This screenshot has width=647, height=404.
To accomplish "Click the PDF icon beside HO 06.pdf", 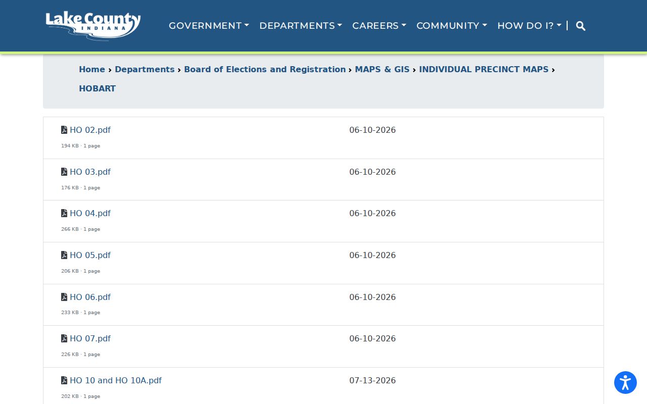I will 64,297.
